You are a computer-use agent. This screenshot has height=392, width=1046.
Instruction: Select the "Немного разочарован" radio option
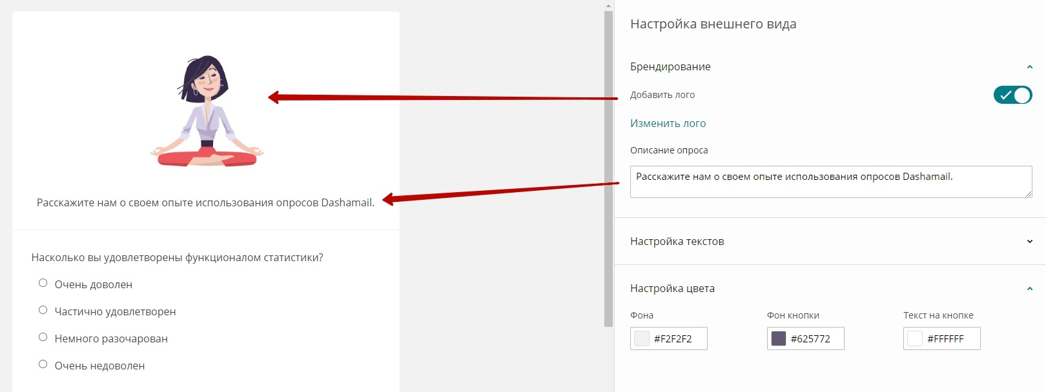[43, 337]
